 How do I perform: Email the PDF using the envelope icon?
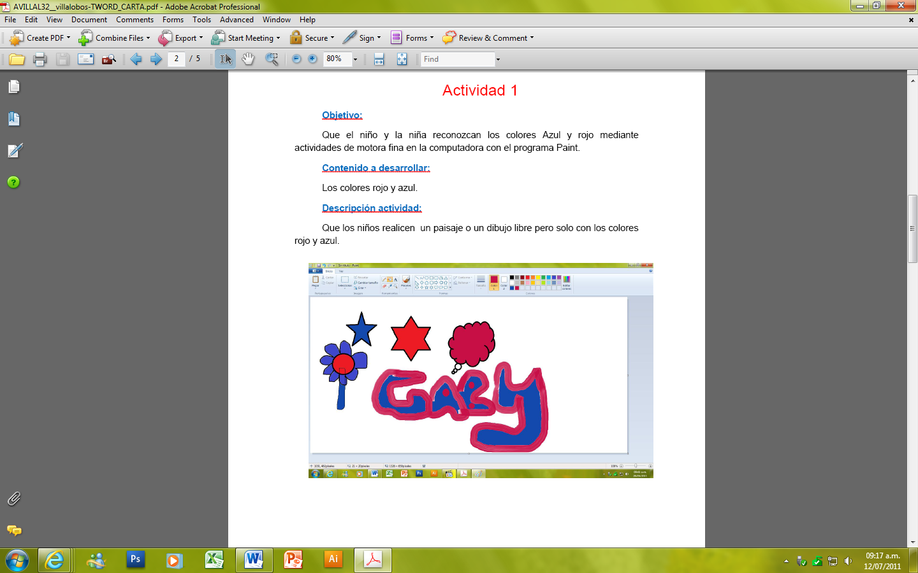(x=85, y=59)
